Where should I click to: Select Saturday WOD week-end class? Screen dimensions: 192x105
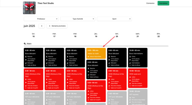click(138, 78)
